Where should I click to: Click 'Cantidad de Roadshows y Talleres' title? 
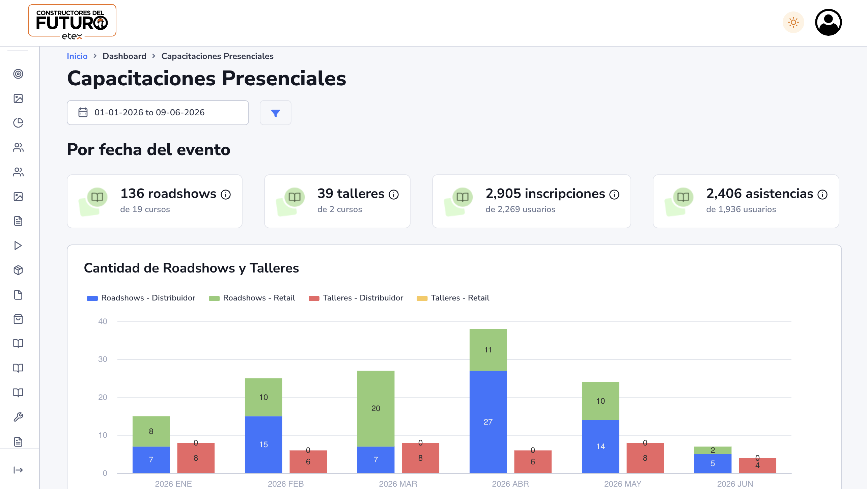click(191, 268)
